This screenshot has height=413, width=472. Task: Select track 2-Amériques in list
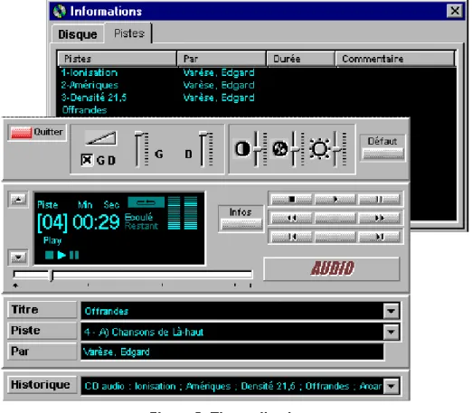click(x=90, y=85)
